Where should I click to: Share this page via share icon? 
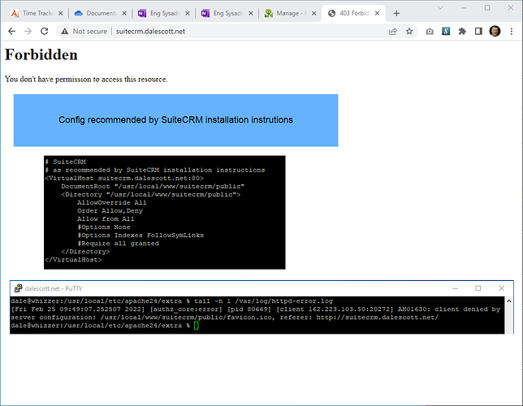tap(393, 32)
